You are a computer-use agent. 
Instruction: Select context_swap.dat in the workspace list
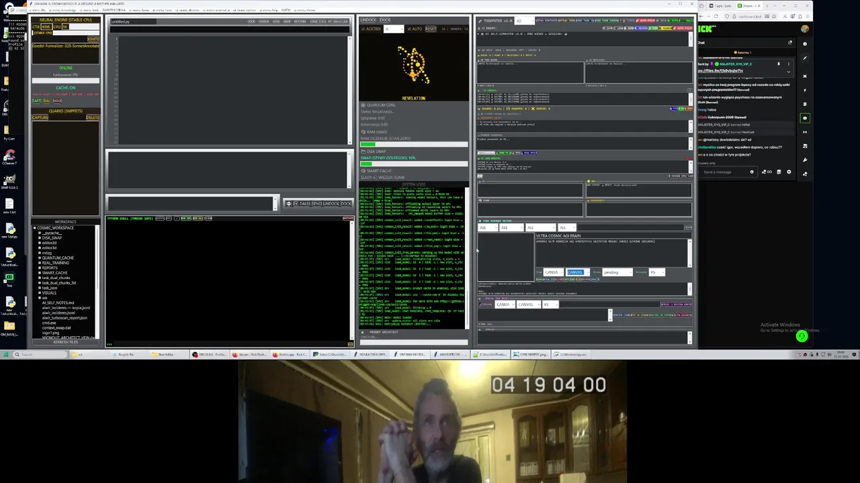[x=56, y=328]
